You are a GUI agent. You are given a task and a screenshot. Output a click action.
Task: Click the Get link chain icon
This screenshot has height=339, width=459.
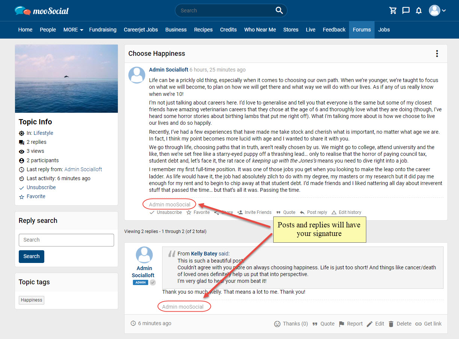[x=418, y=324]
